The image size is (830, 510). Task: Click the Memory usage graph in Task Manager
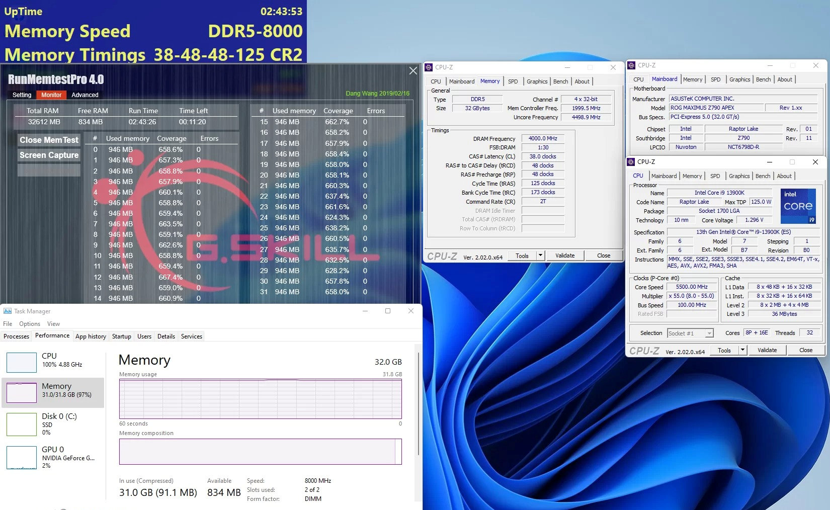pos(260,399)
